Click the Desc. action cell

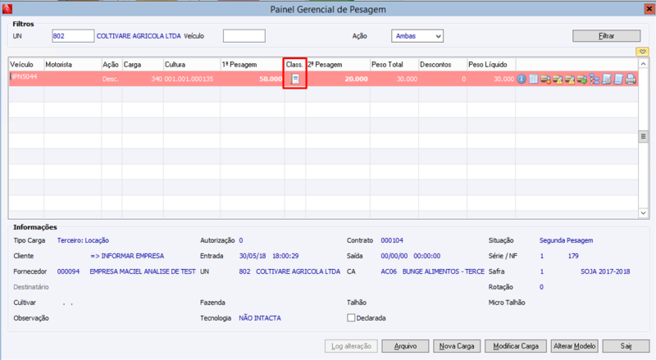click(111, 79)
